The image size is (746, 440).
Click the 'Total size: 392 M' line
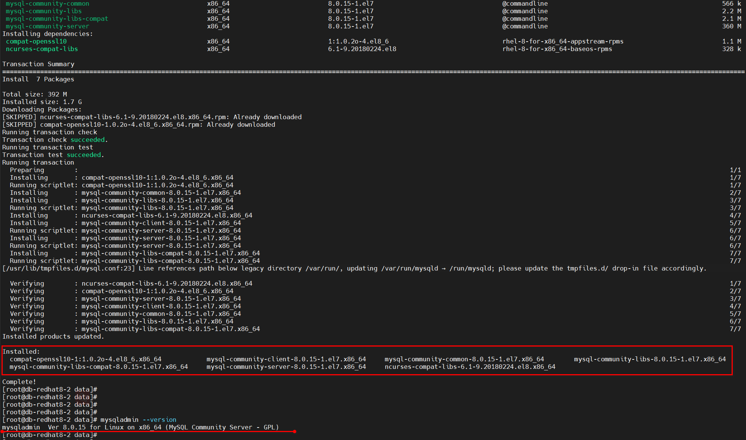34,94
